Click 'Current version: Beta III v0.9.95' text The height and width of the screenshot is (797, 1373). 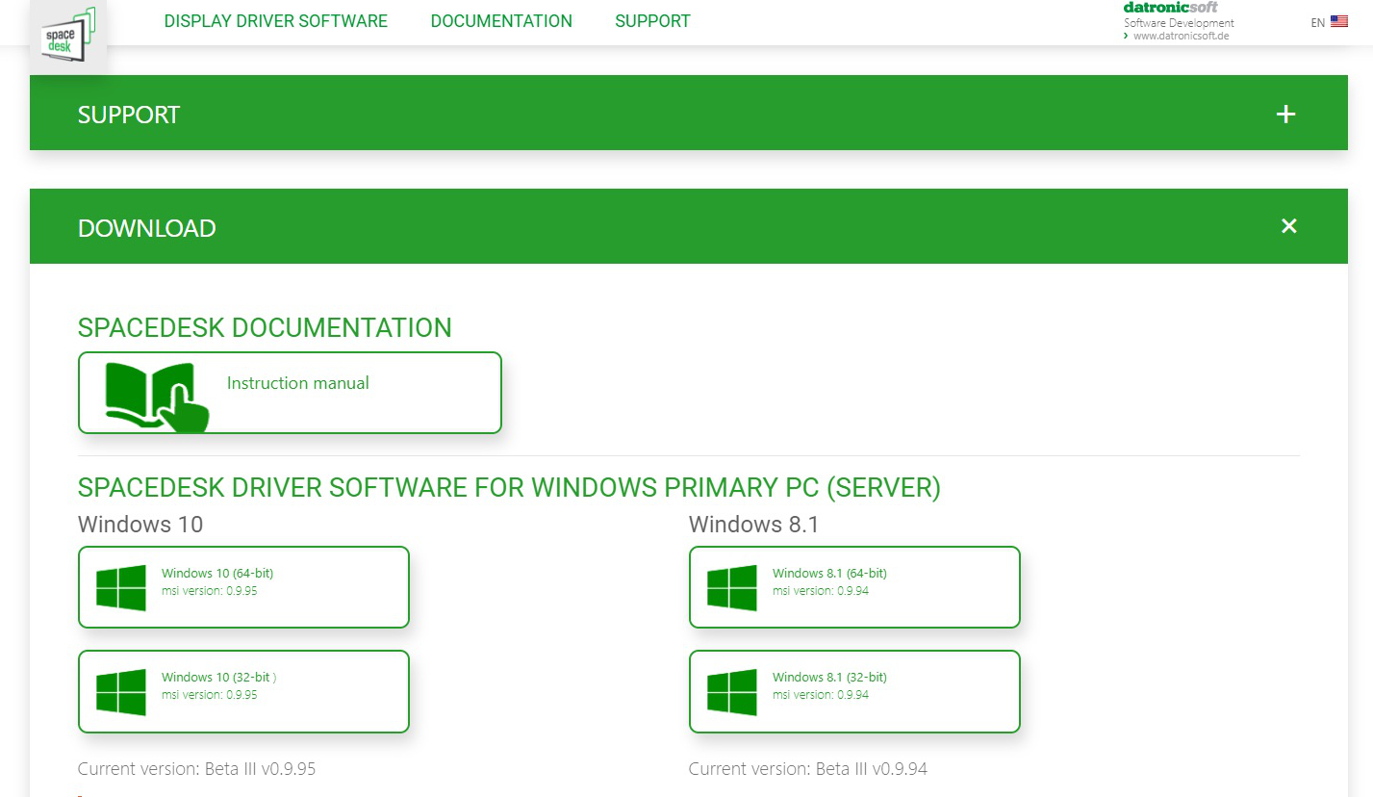(196, 769)
